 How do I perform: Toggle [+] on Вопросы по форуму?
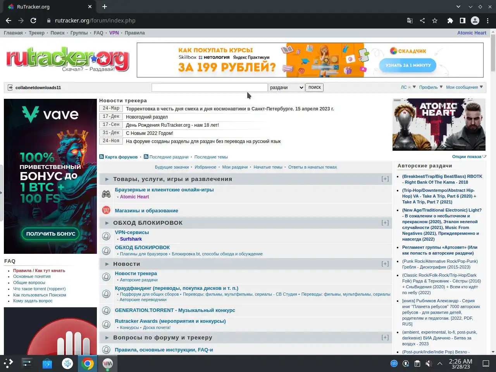[385, 338]
